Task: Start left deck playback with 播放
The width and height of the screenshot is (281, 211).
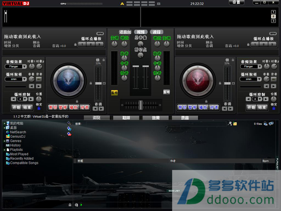Action: [73, 107]
